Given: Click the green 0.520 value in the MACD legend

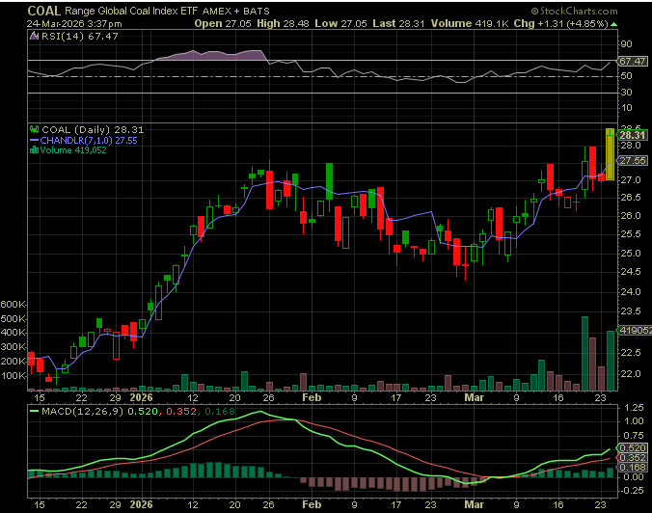Looking at the screenshot, I should point(142,412).
